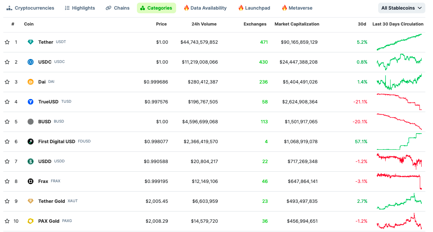Screen dimensions: 433x232
Task: Go to the Launchpad category link
Action: [x=254, y=8]
